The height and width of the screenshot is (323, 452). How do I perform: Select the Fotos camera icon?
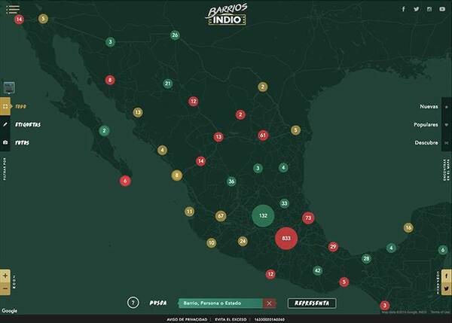(5, 142)
